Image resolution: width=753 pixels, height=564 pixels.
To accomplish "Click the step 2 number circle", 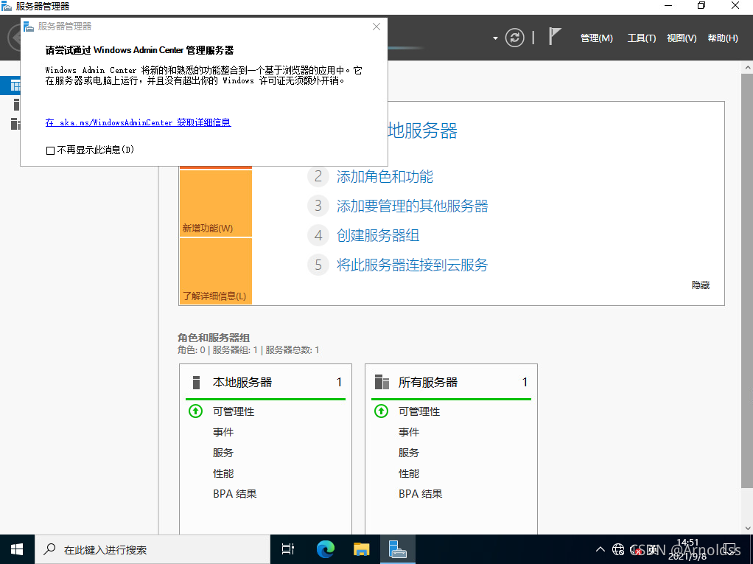I will (x=318, y=176).
